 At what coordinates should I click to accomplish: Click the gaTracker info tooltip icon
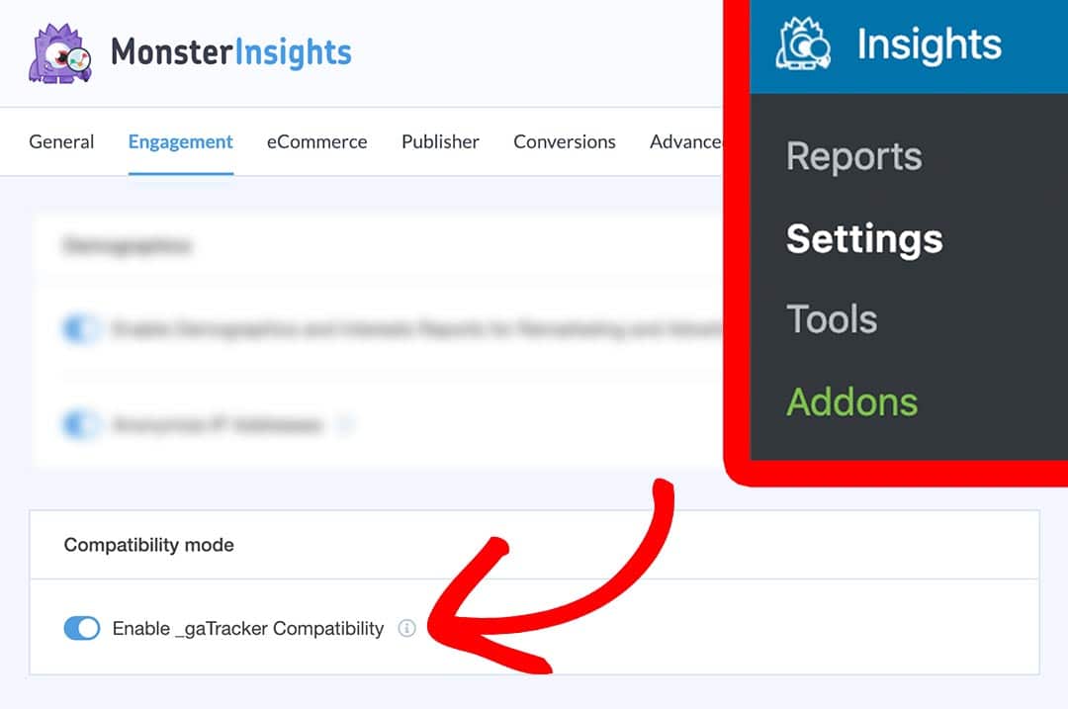point(406,628)
